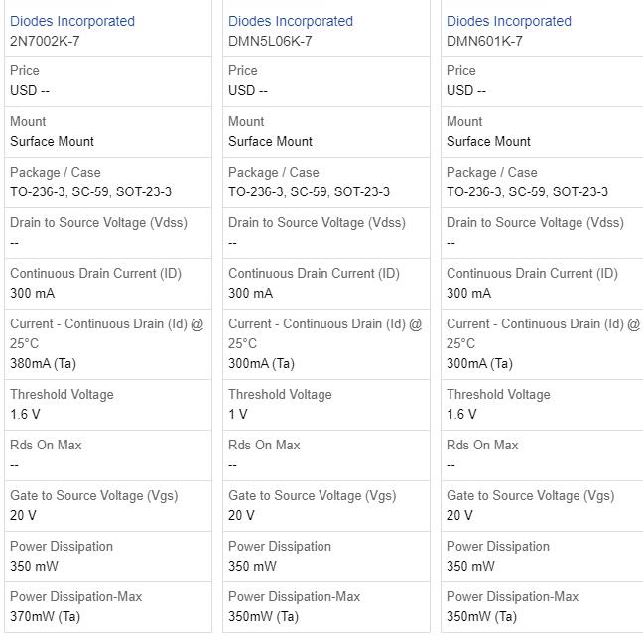This screenshot has width=643, height=638.
Task: Select the 370mW (Ta) power dissipation value
Action: click(x=45, y=616)
